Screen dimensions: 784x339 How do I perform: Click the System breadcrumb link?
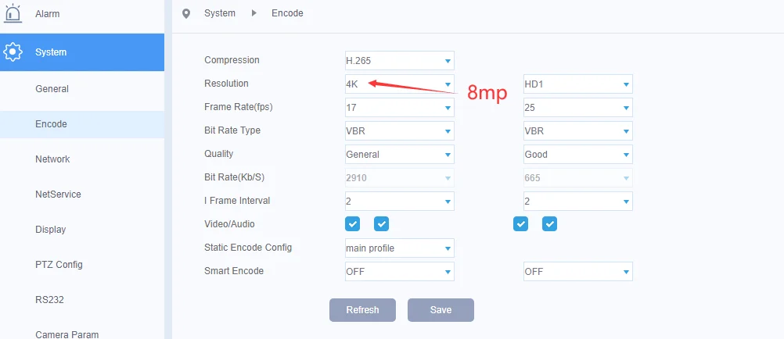pos(220,13)
